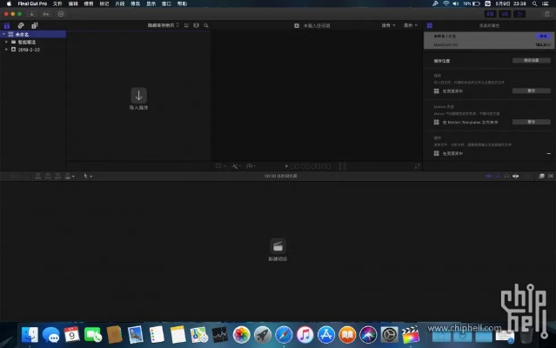Open the clip filter dropdown in browser
The height and width of the screenshot is (348, 556).
pyautogui.click(x=164, y=25)
